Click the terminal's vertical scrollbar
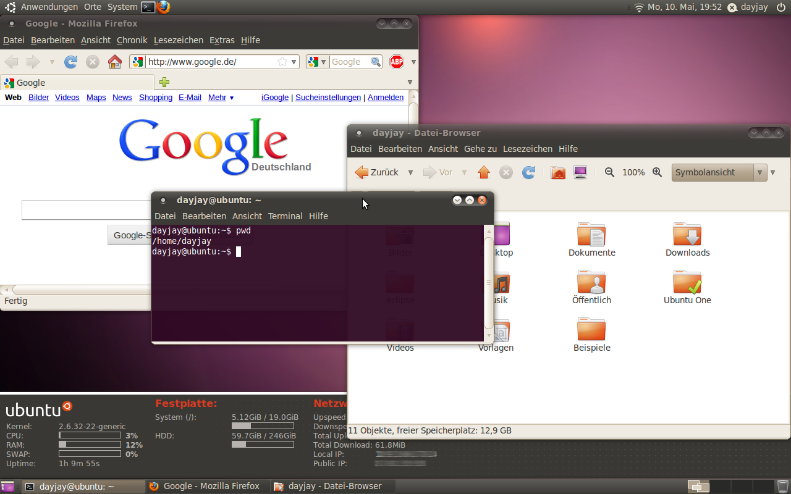Screen dimensions: 791x494 point(489,283)
